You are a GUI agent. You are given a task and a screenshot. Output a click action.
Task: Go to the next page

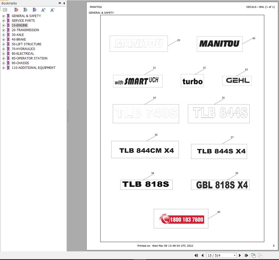(240, 255)
